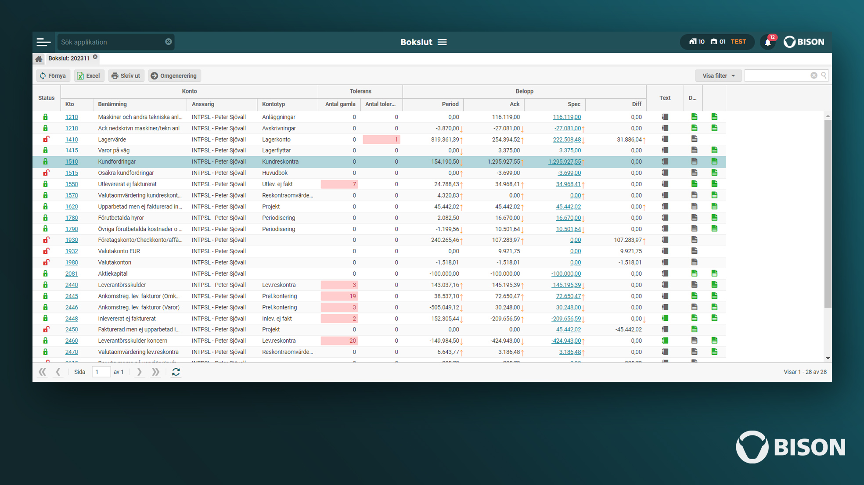The height and width of the screenshot is (485, 864).
Task: Open document icon for row 1410 Lagervärde
Action: tap(694, 139)
